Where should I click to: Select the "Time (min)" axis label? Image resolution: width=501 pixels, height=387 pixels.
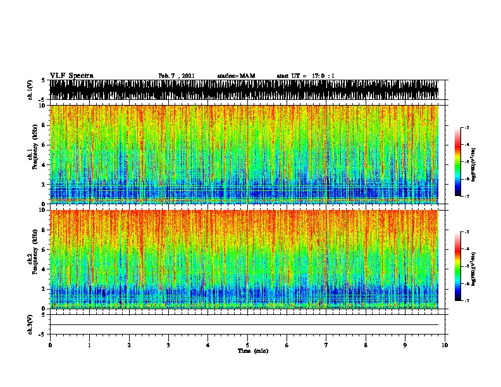253,351
